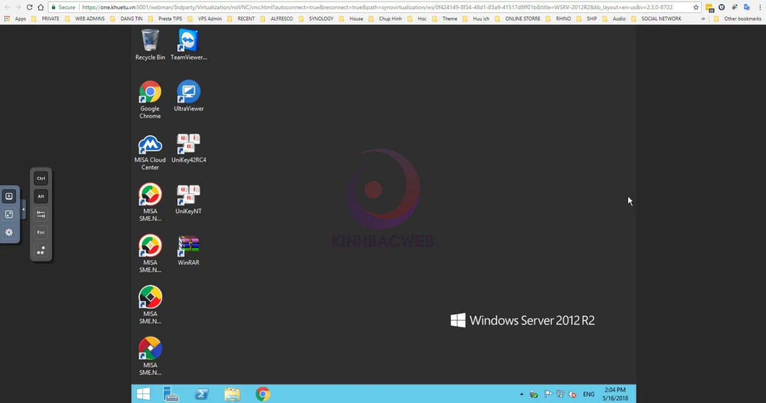
Task: Open the Apps shortcut in bookmarks bar
Action: pos(15,19)
